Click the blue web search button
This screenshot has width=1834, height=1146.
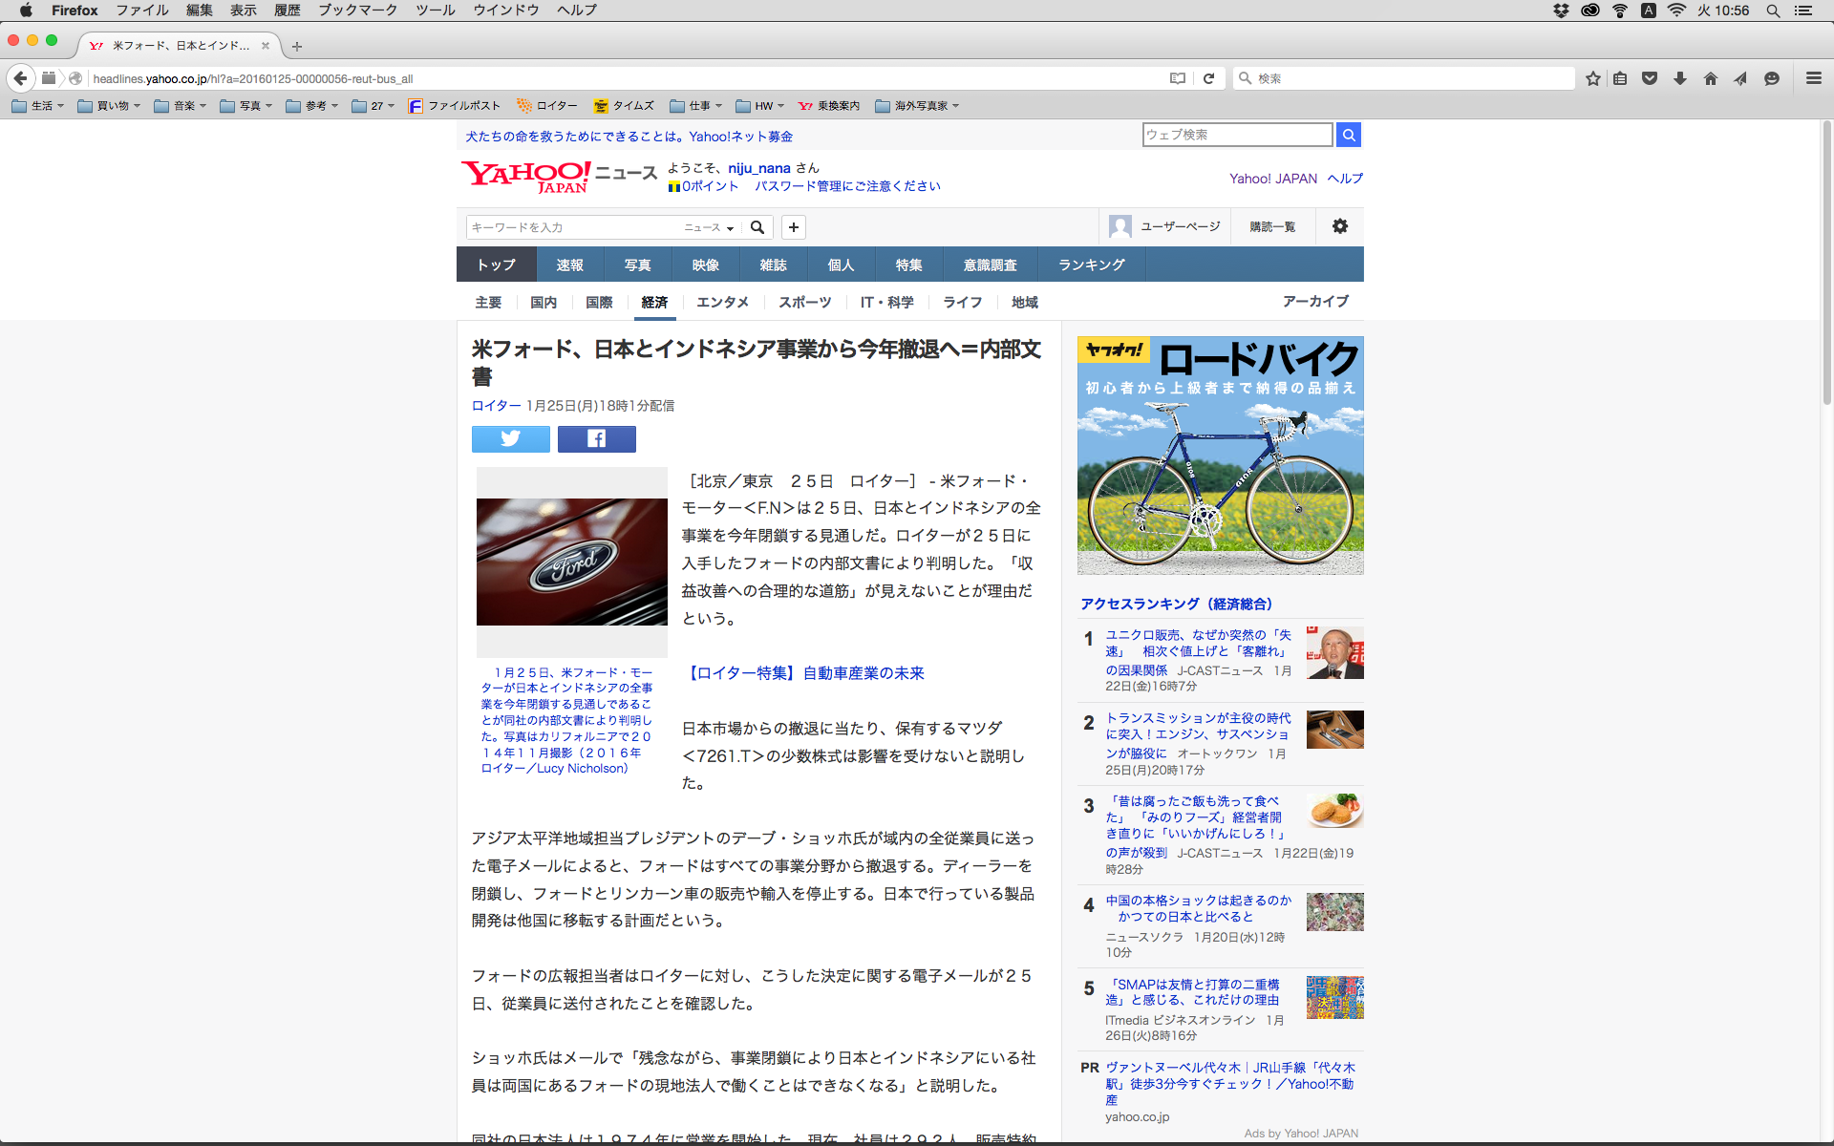pos(1348,135)
